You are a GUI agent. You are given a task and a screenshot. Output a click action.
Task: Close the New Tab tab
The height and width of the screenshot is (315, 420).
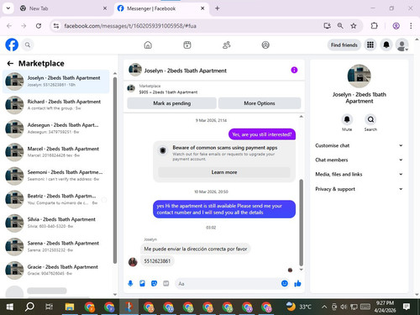pyautogui.click(x=105, y=8)
